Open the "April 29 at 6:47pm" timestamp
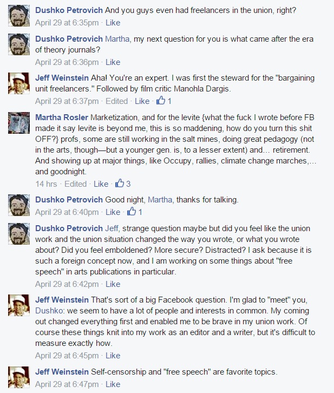The width and height of the screenshot is (334, 393). click(x=67, y=384)
